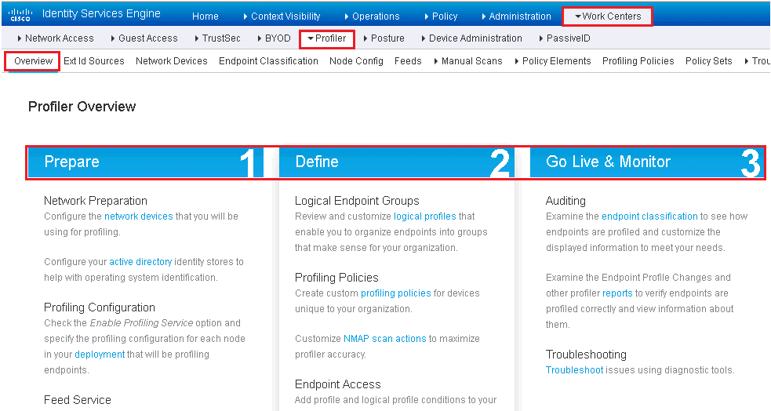This screenshot has height=411, width=771.
Task: Open Endpoint Classification tab
Action: tap(268, 61)
